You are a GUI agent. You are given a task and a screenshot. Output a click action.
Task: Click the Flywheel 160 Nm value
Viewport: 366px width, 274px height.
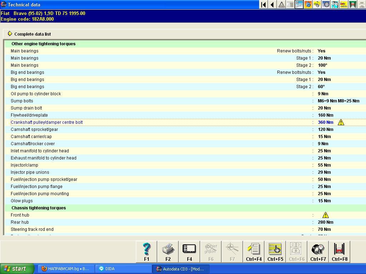tap(325, 115)
